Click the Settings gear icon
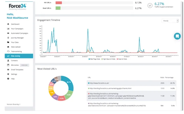This screenshot has width=184, height=114. pyautogui.click(x=8, y=74)
